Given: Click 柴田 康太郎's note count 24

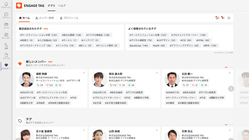Looking at the screenshot, I should [x=131, y=85].
